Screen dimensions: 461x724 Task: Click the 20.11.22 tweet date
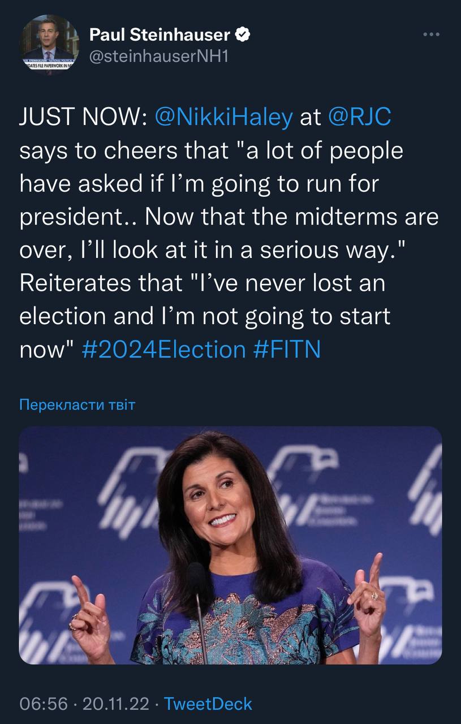click(116, 704)
